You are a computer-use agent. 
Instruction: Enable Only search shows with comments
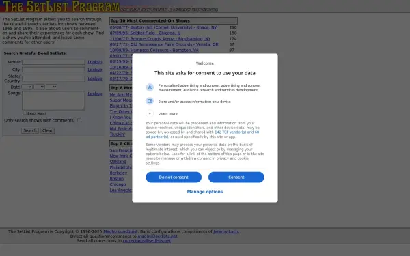(x=79, y=120)
